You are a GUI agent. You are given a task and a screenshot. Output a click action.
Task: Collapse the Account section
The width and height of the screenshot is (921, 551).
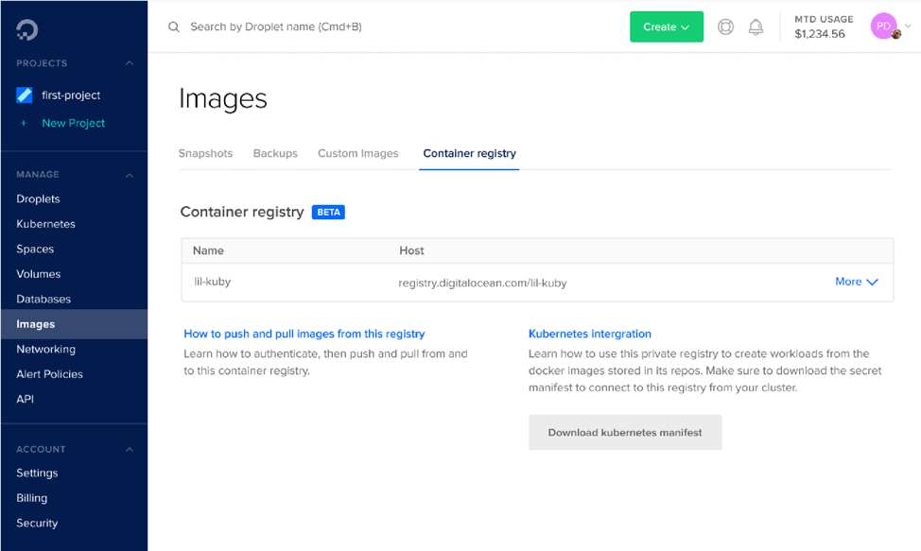click(x=130, y=450)
